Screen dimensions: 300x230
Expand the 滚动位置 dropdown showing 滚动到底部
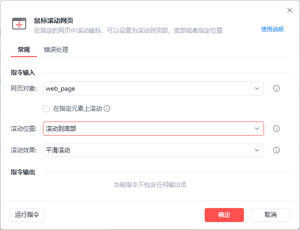point(153,129)
